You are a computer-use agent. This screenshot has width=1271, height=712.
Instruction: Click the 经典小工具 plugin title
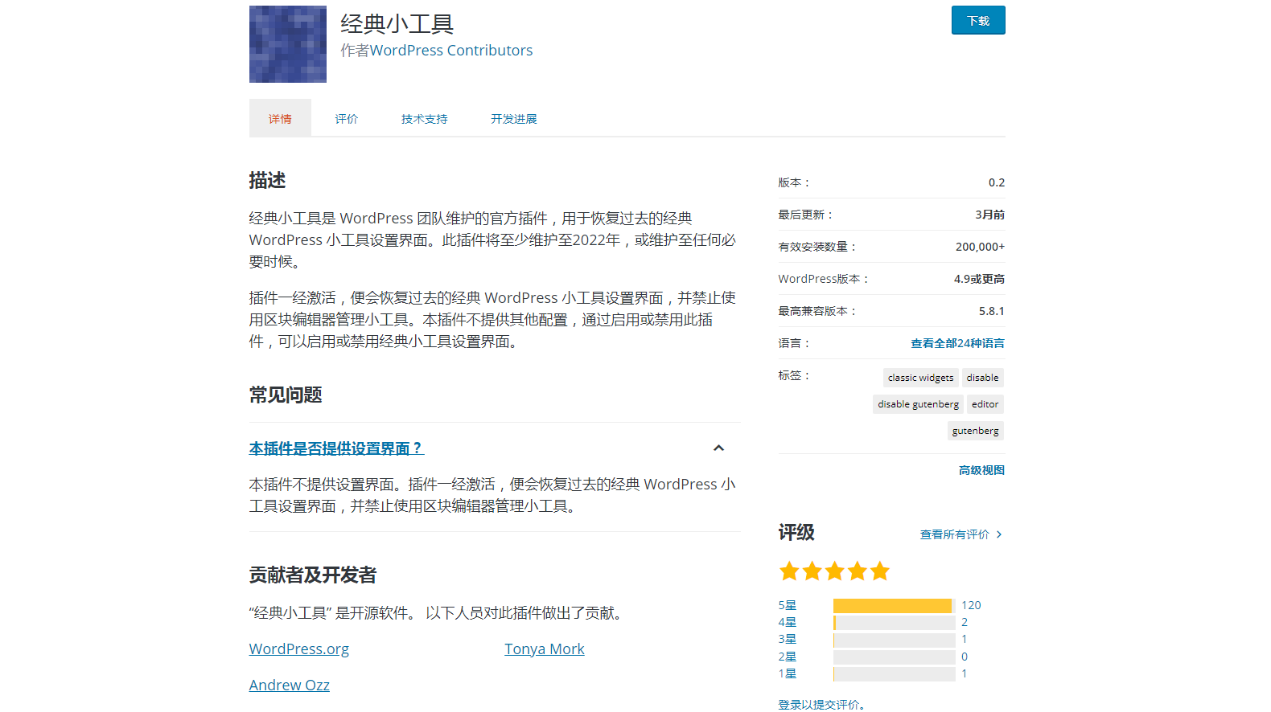[397, 24]
